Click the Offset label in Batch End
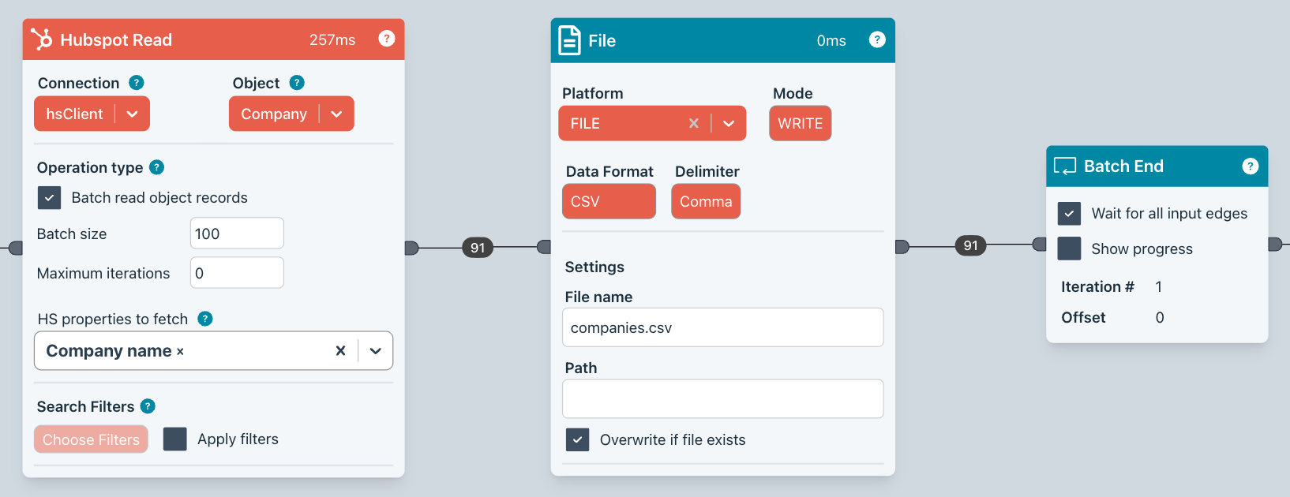 pos(1083,317)
